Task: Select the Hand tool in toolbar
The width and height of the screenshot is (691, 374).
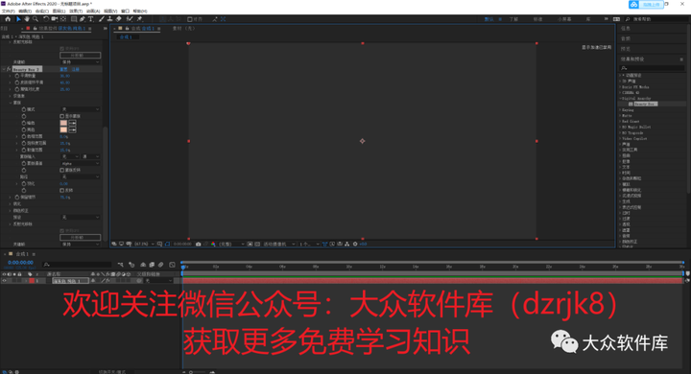Action: coord(27,19)
